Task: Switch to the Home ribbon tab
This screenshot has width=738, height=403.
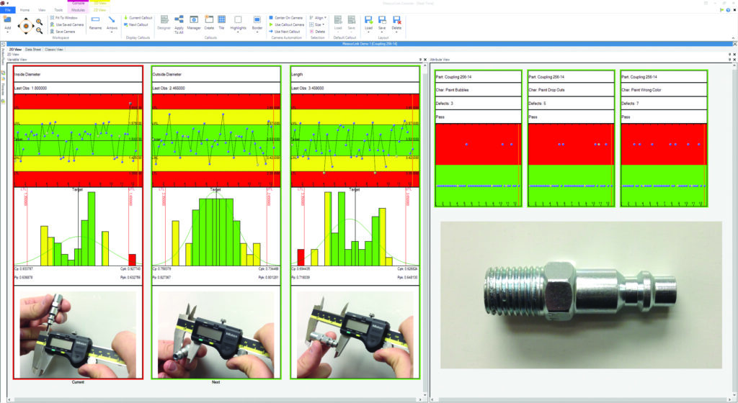Action: coord(25,10)
